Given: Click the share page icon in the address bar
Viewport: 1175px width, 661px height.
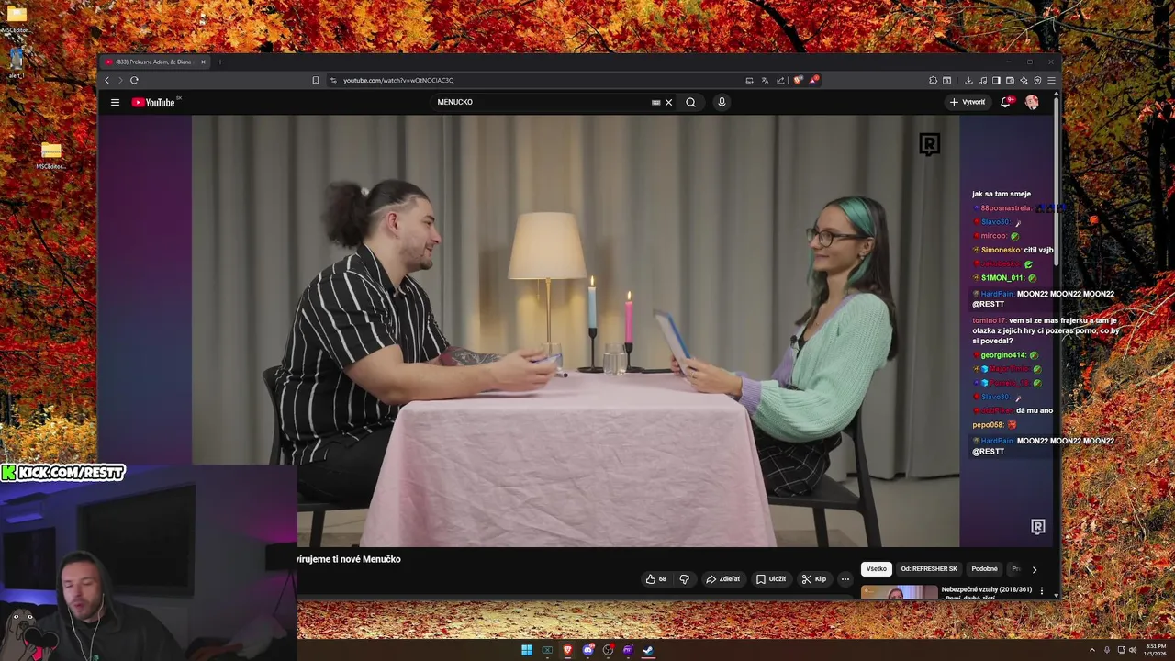Looking at the screenshot, I should tap(780, 81).
